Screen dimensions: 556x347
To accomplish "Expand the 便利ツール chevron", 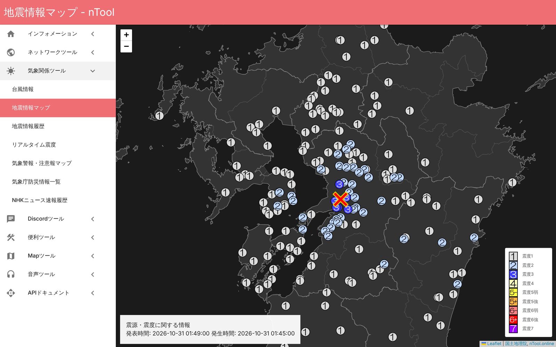I will pos(93,237).
